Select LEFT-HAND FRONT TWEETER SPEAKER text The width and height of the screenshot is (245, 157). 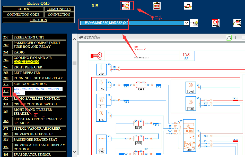(38, 121)
